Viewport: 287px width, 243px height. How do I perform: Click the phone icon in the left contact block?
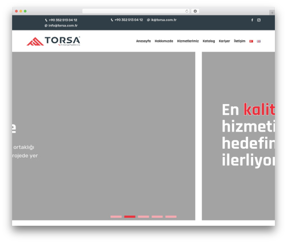coord(46,20)
